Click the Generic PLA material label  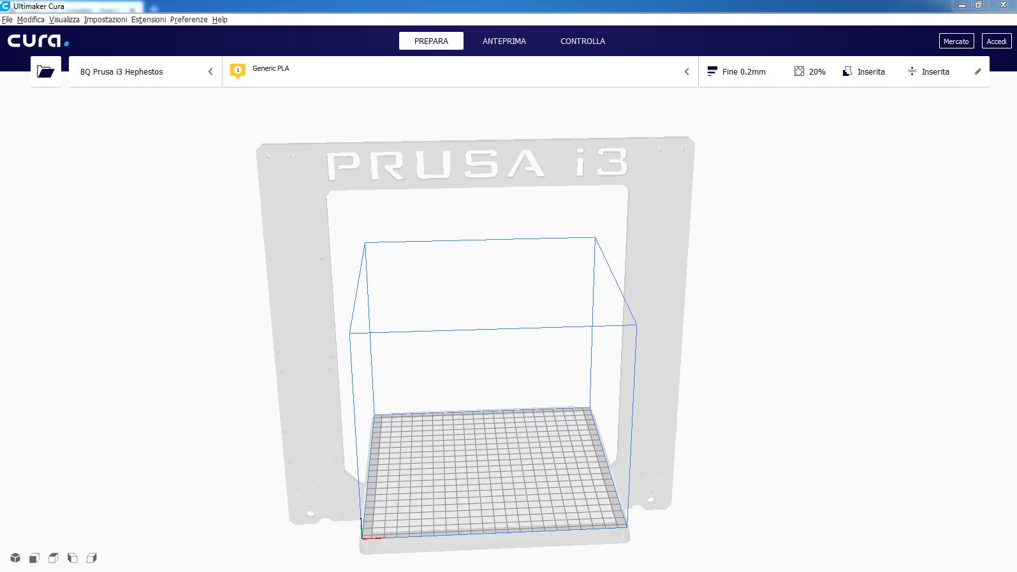[x=271, y=68]
